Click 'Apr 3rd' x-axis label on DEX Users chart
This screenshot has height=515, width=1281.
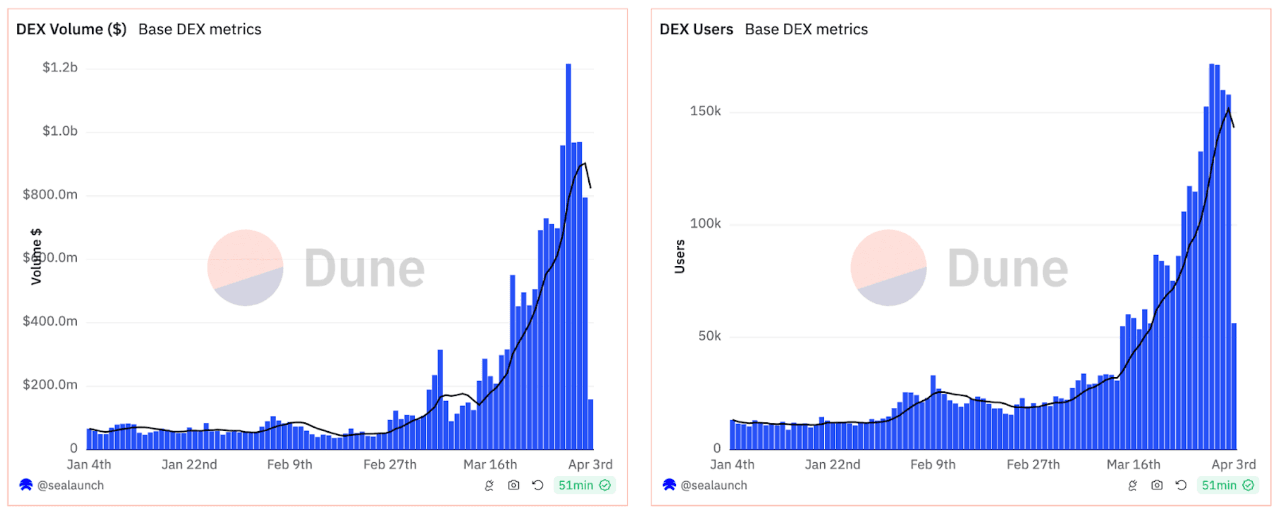tap(1234, 464)
